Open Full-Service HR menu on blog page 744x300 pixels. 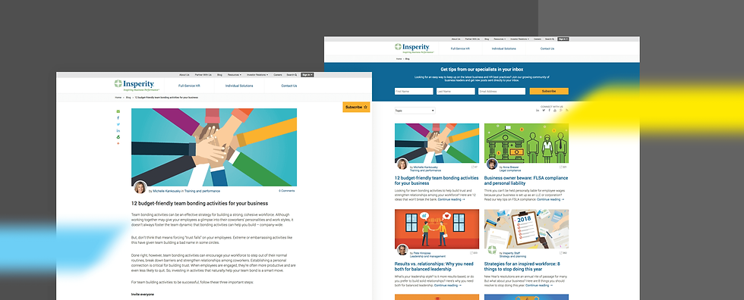pyautogui.click(x=460, y=48)
